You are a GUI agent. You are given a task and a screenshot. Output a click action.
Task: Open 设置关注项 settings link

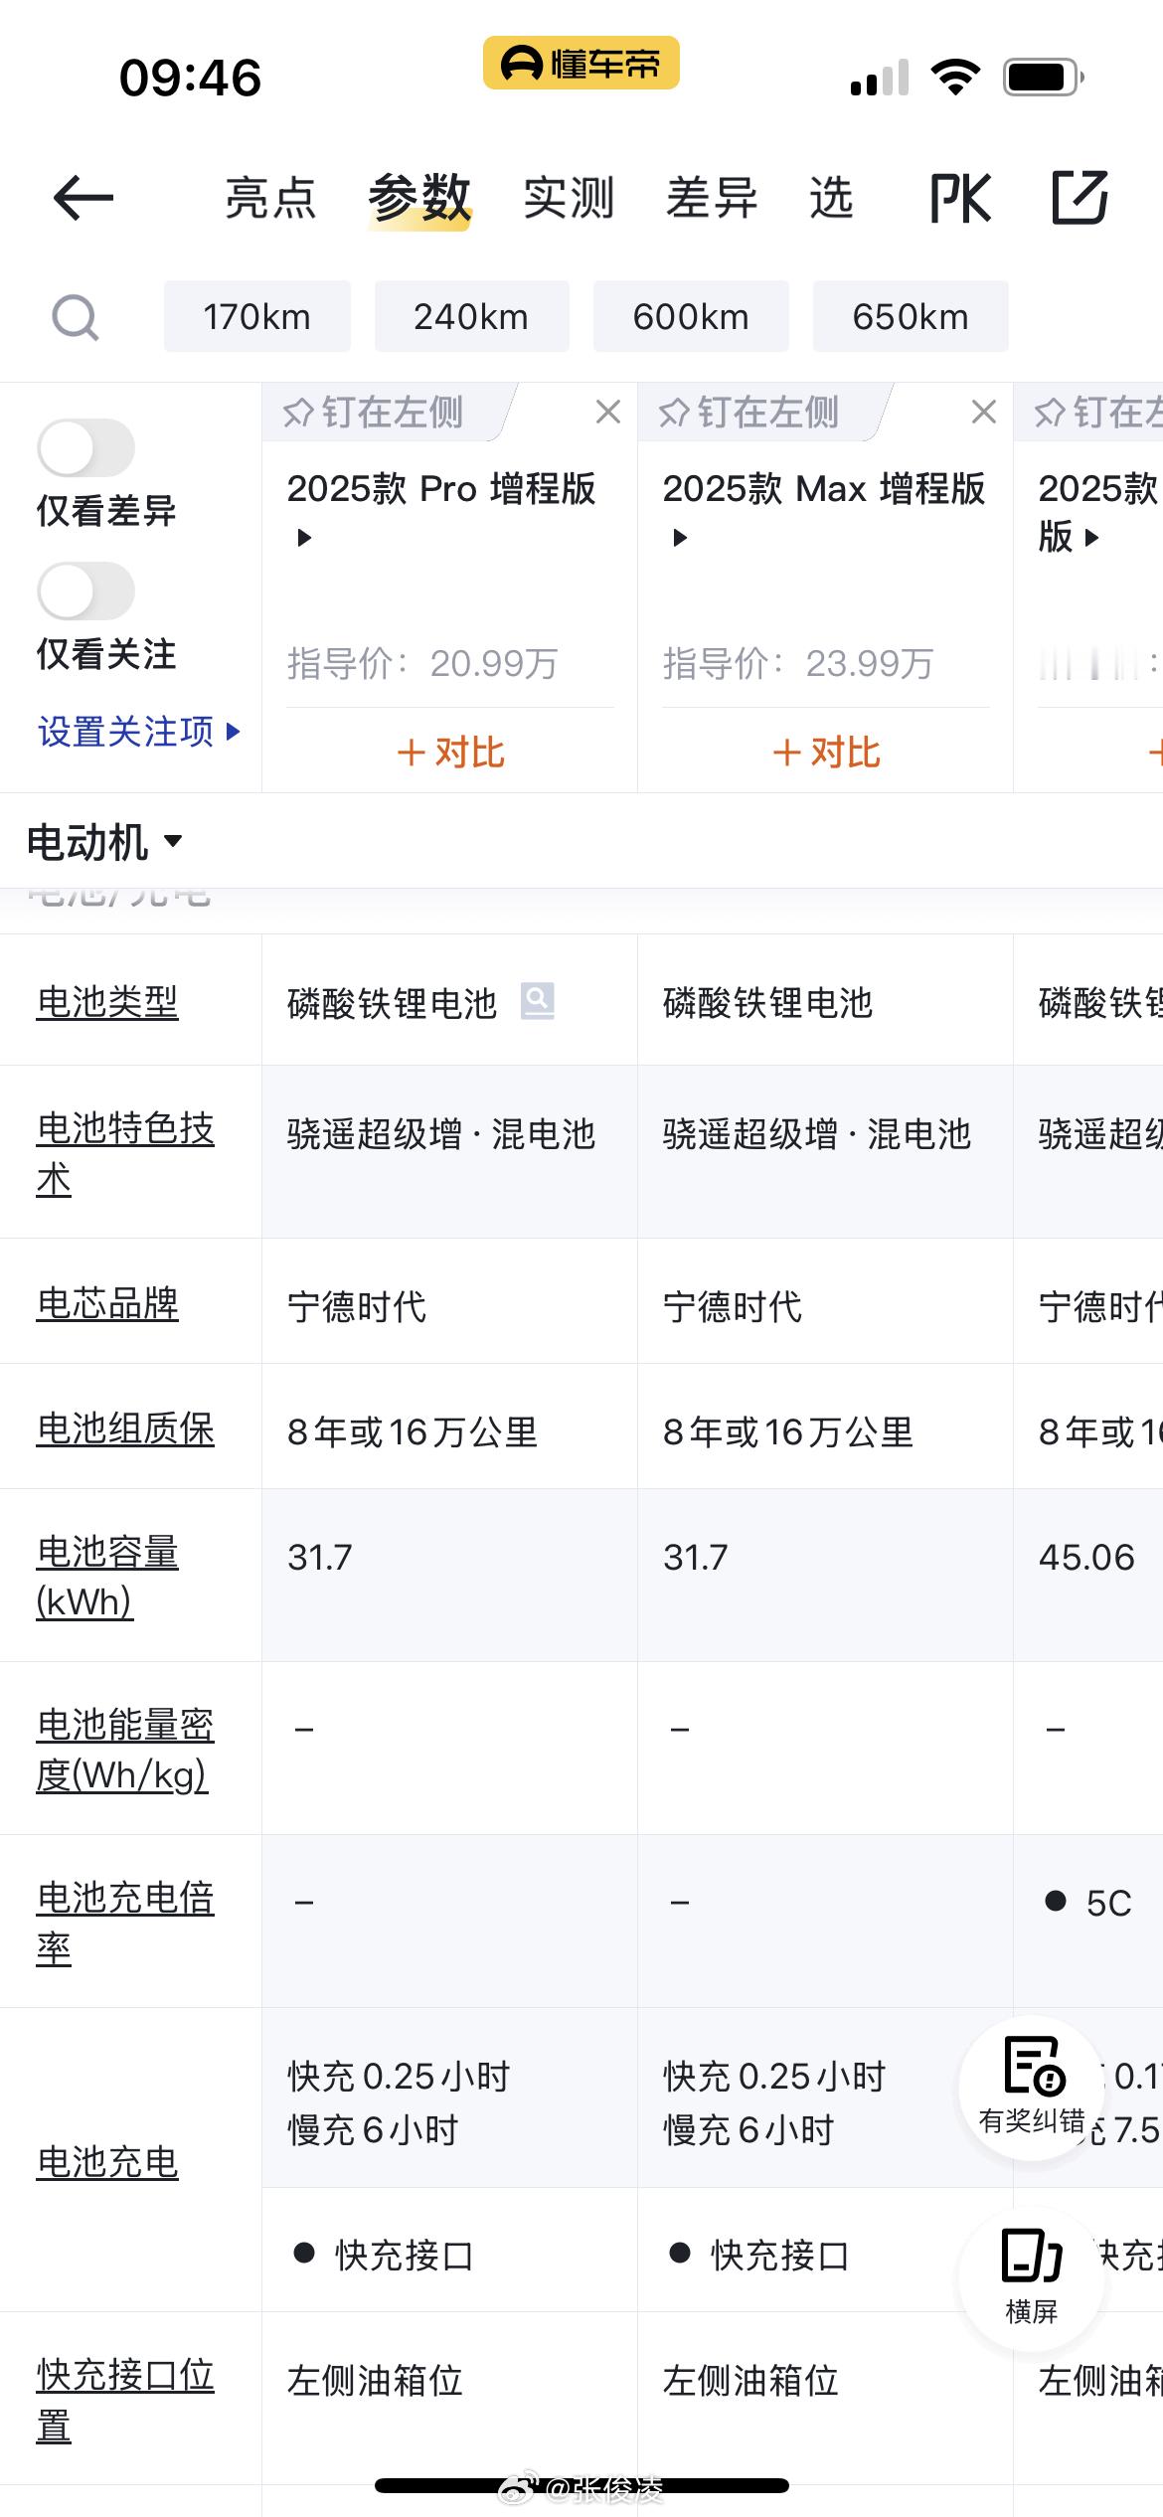coord(139,732)
